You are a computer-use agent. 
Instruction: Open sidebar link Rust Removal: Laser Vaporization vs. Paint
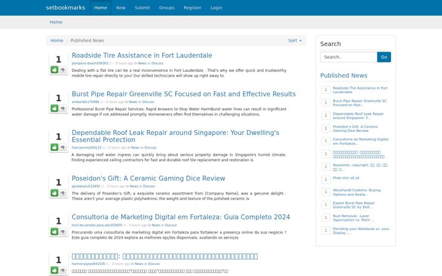click(x=354, y=218)
